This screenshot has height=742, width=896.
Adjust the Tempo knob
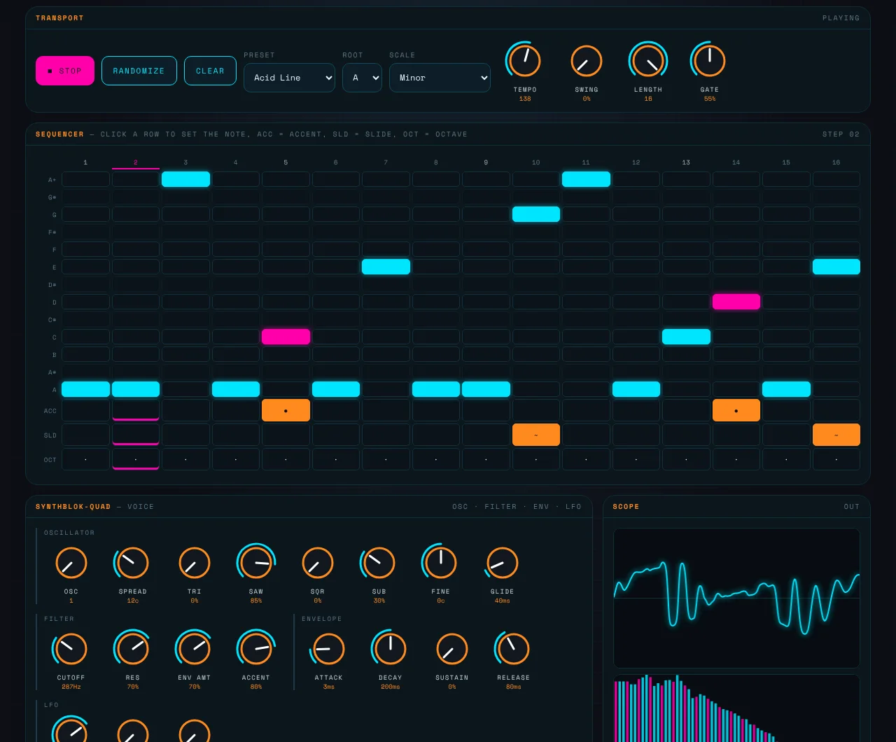tap(525, 61)
